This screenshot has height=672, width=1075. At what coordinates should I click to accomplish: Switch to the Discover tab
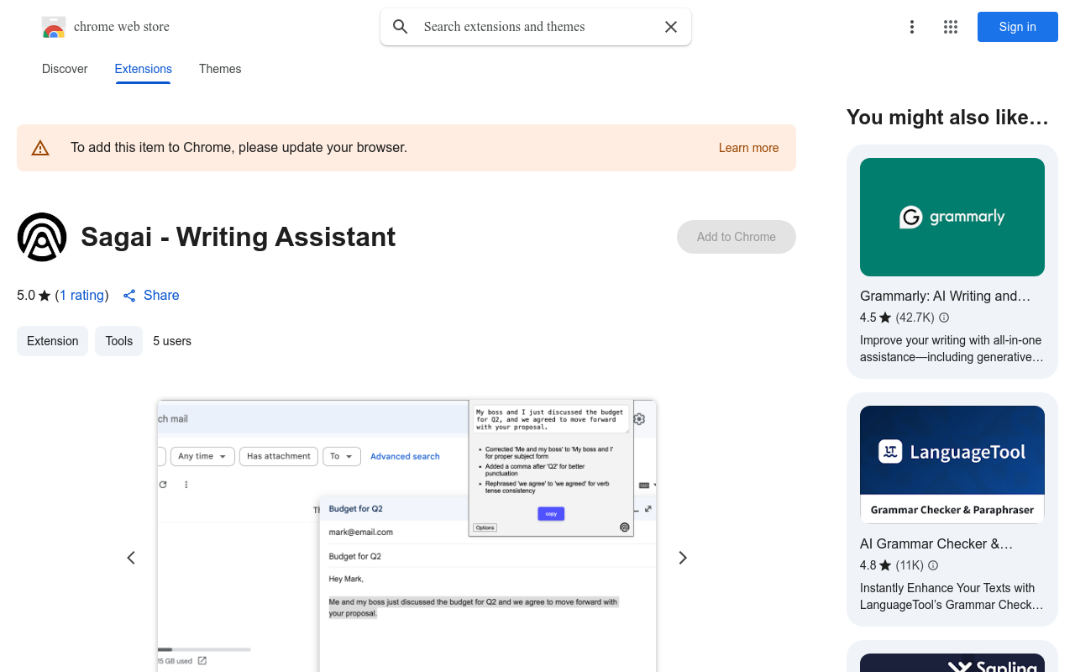65,69
